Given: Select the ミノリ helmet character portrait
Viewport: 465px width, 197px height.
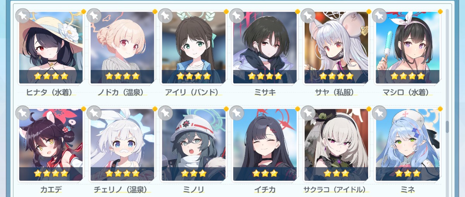Looking at the screenshot, I should point(193,145).
